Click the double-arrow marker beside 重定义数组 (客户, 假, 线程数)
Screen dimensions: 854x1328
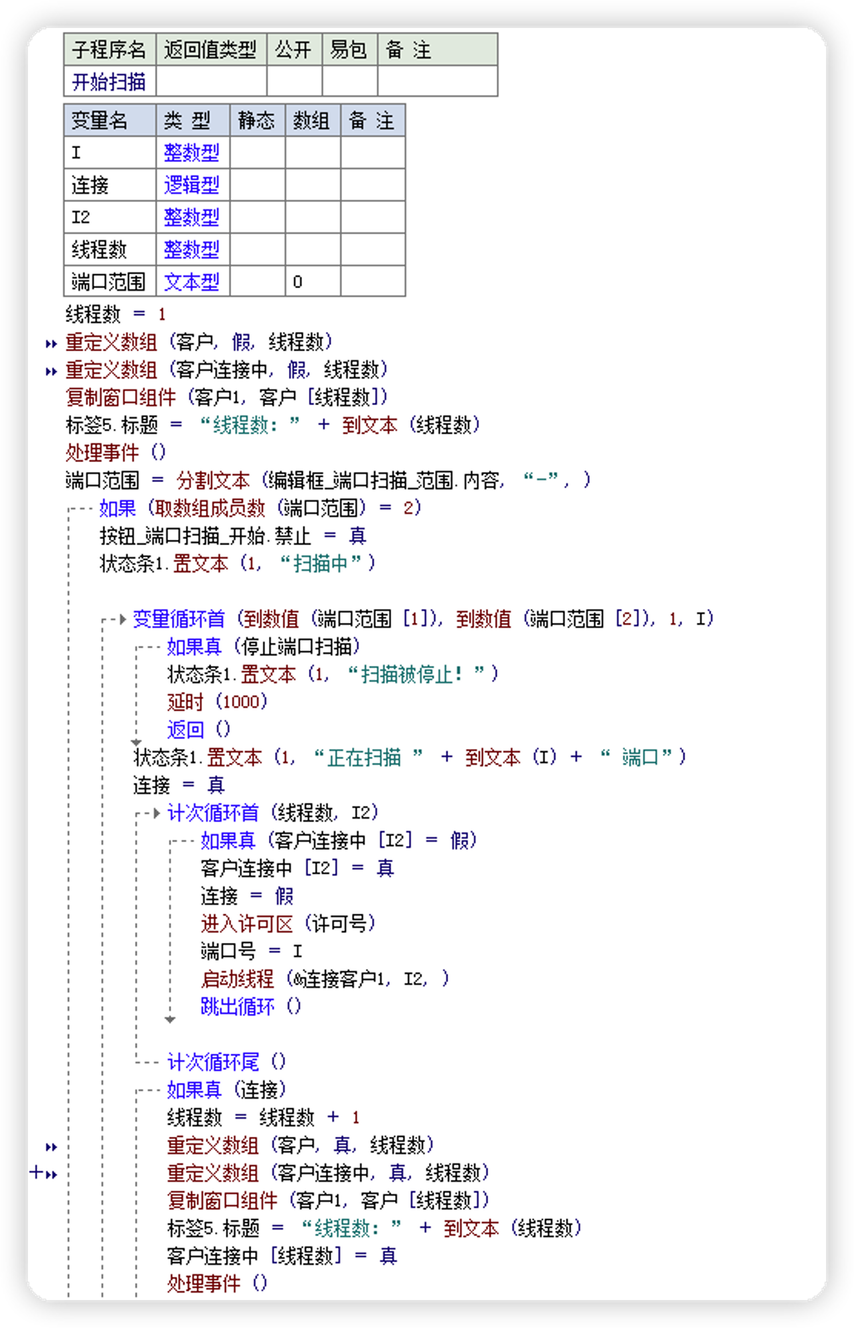click(x=51, y=344)
